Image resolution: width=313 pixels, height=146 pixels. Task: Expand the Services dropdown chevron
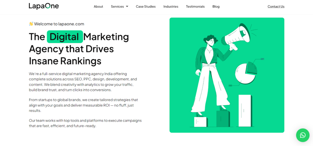tap(127, 6)
